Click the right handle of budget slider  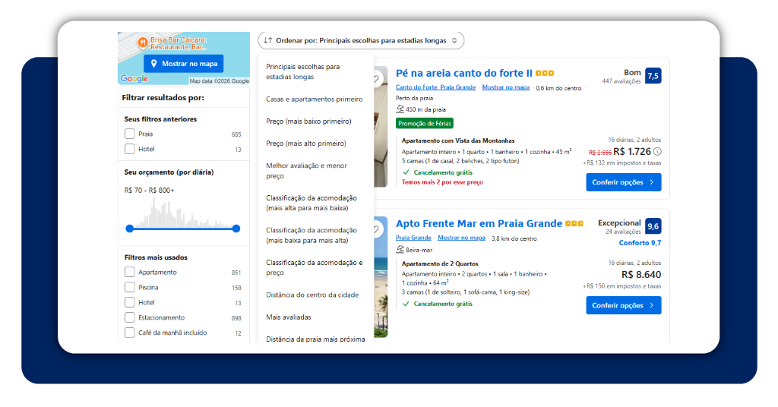pyautogui.click(x=236, y=229)
